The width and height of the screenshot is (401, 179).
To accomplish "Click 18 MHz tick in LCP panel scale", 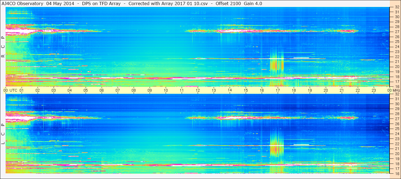I will (x=397, y=164).
